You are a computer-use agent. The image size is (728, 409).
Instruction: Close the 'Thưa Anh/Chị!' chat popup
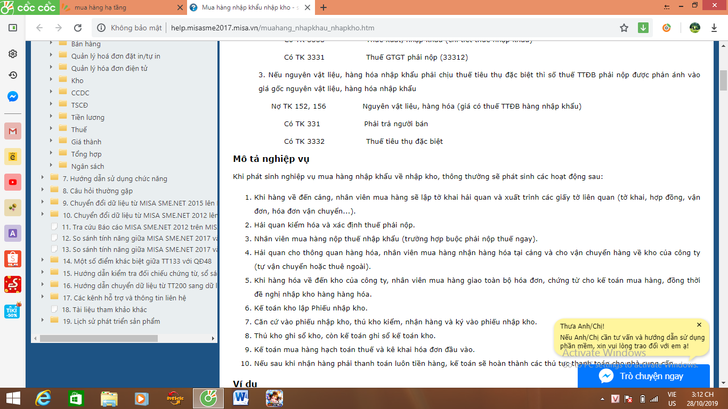699,325
